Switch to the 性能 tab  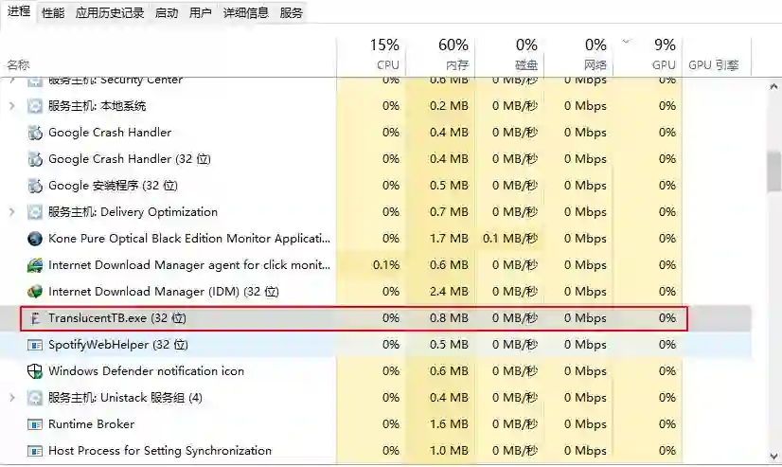(53, 13)
